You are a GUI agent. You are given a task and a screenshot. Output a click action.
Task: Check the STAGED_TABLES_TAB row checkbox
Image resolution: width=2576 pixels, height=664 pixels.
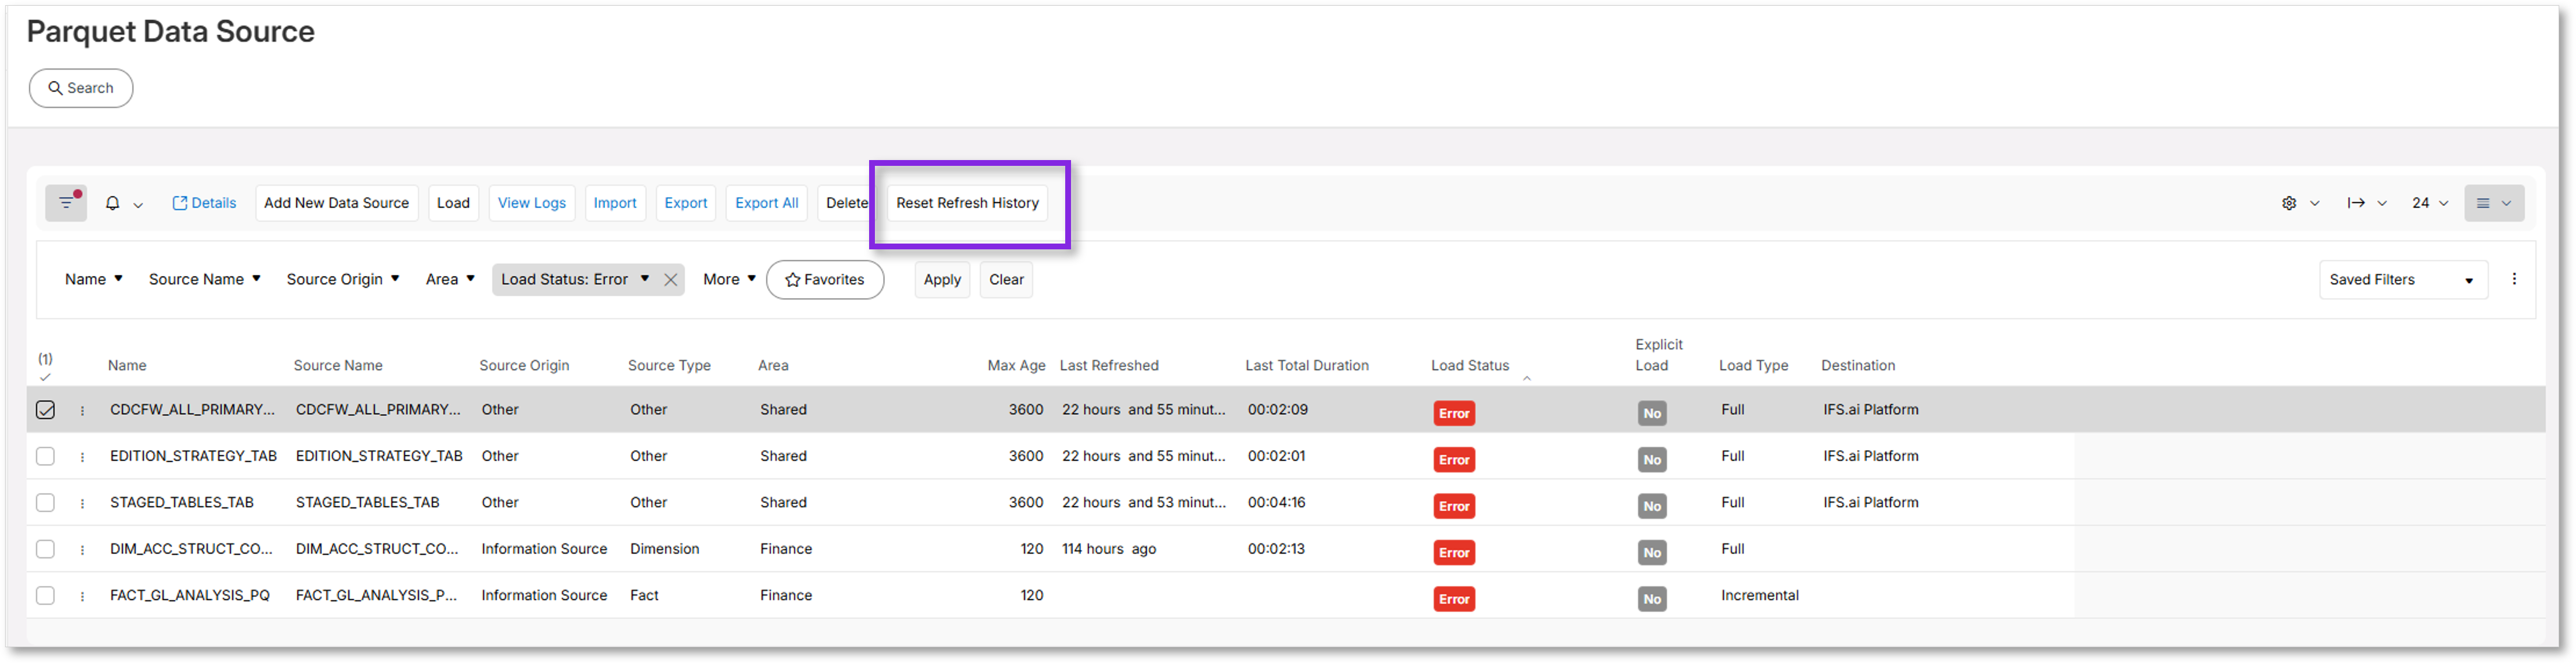(45, 502)
